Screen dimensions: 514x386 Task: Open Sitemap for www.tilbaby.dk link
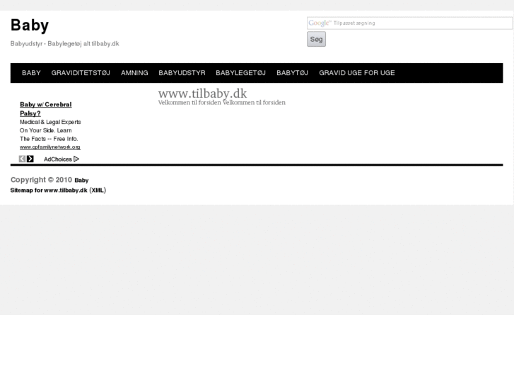(x=49, y=191)
